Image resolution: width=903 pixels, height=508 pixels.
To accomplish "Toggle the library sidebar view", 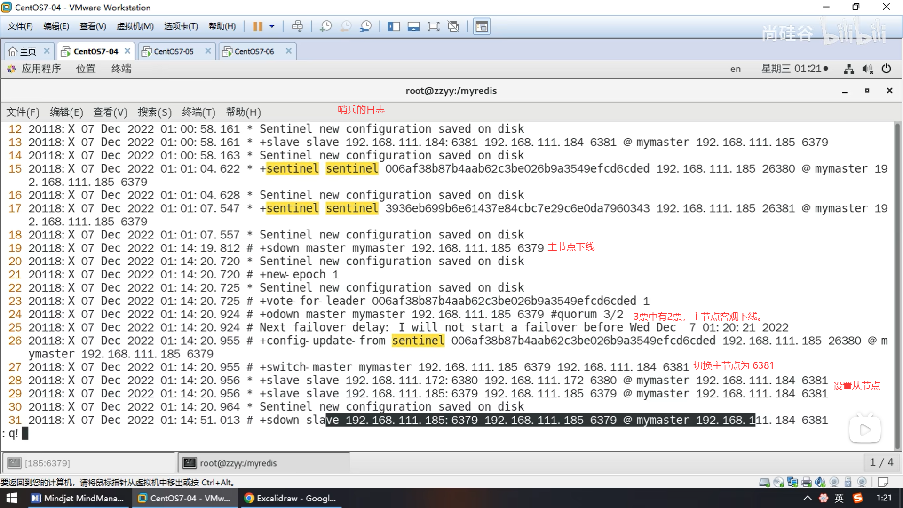I will [393, 26].
